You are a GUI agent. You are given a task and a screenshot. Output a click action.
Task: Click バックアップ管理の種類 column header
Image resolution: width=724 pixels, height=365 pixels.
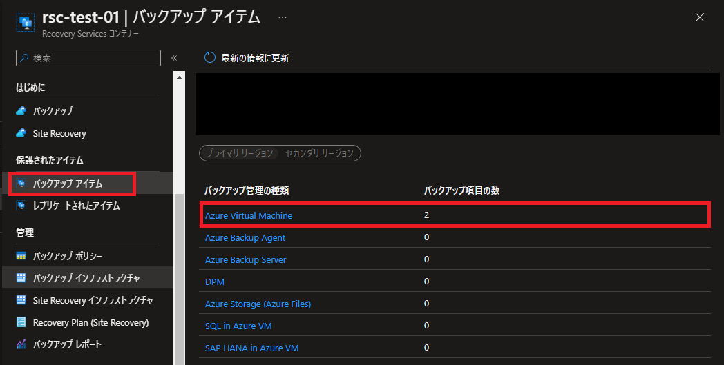click(x=247, y=190)
